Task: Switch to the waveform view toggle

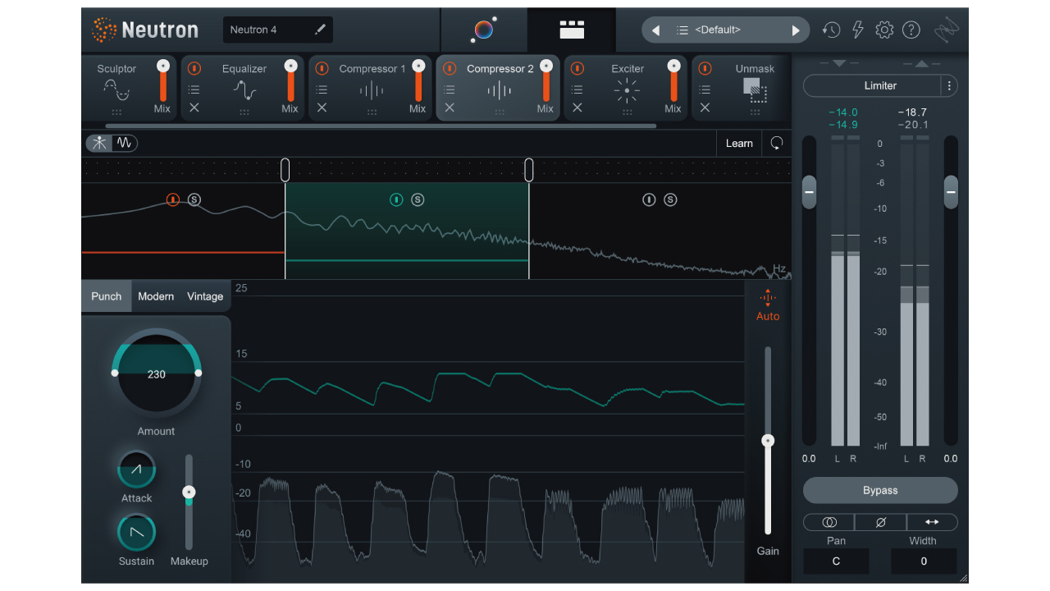Action: [x=125, y=143]
